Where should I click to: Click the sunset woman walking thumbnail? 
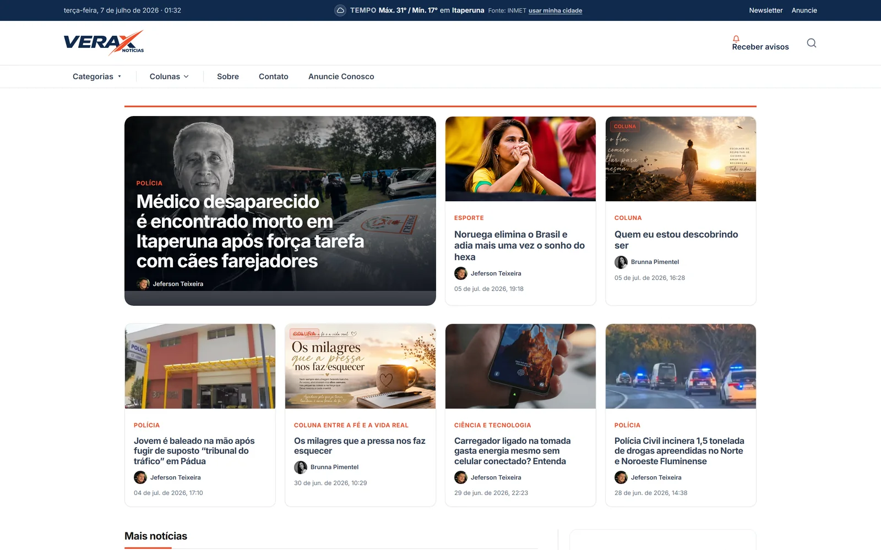(x=681, y=159)
